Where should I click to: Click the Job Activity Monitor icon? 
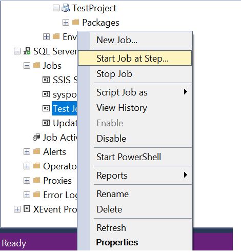[x=36, y=137]
